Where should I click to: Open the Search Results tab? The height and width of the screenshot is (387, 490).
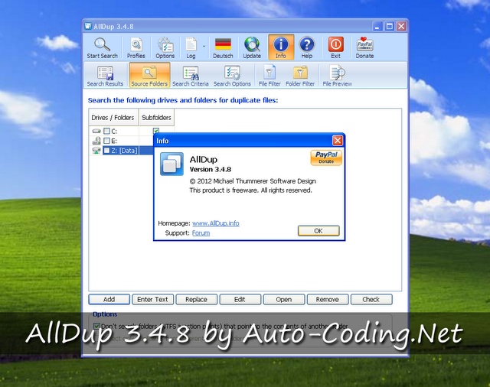point(105,75)
